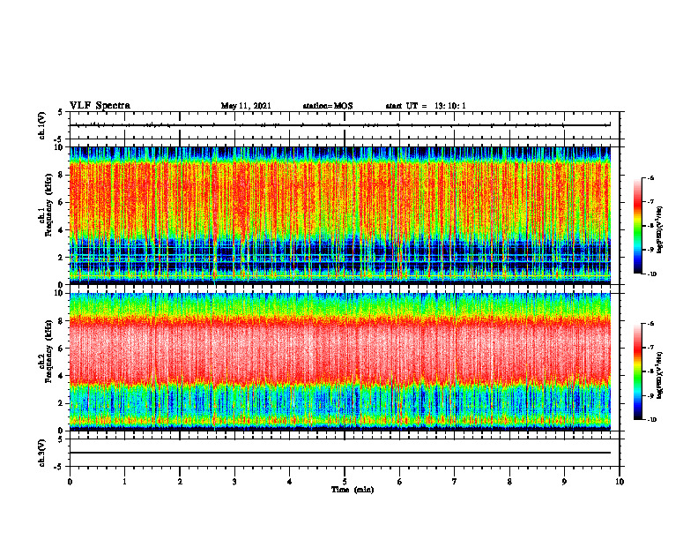Click the -6 label on ch.2 color bar
The image size is (698, 540).
[651, 324]
